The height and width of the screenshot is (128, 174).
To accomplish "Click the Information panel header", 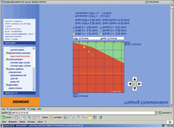I will pyautogui.click(x=19, y=43).
